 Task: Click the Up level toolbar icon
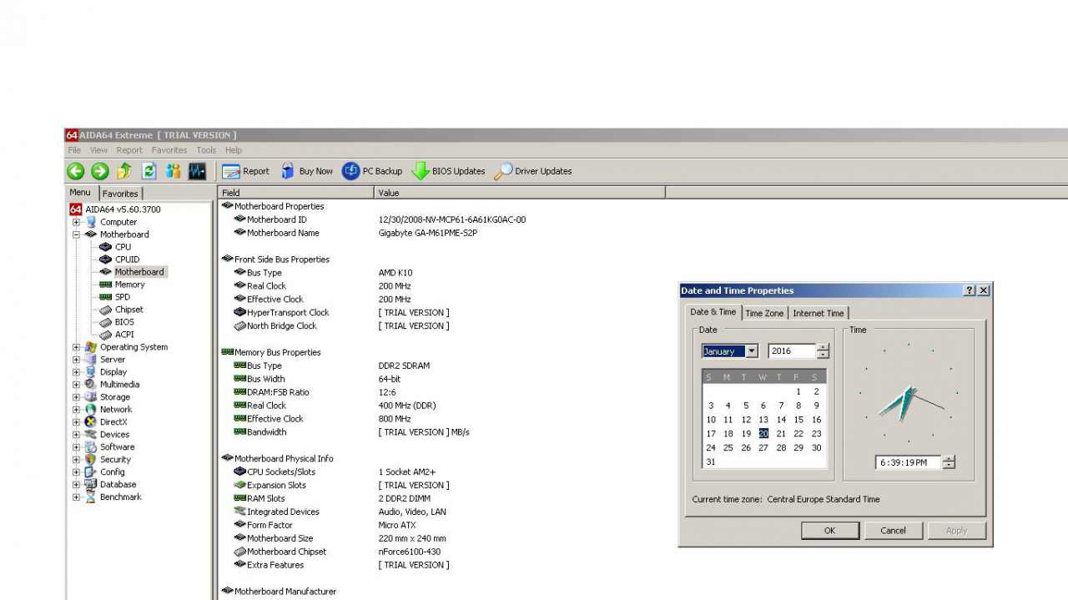(x=124, y=171)
